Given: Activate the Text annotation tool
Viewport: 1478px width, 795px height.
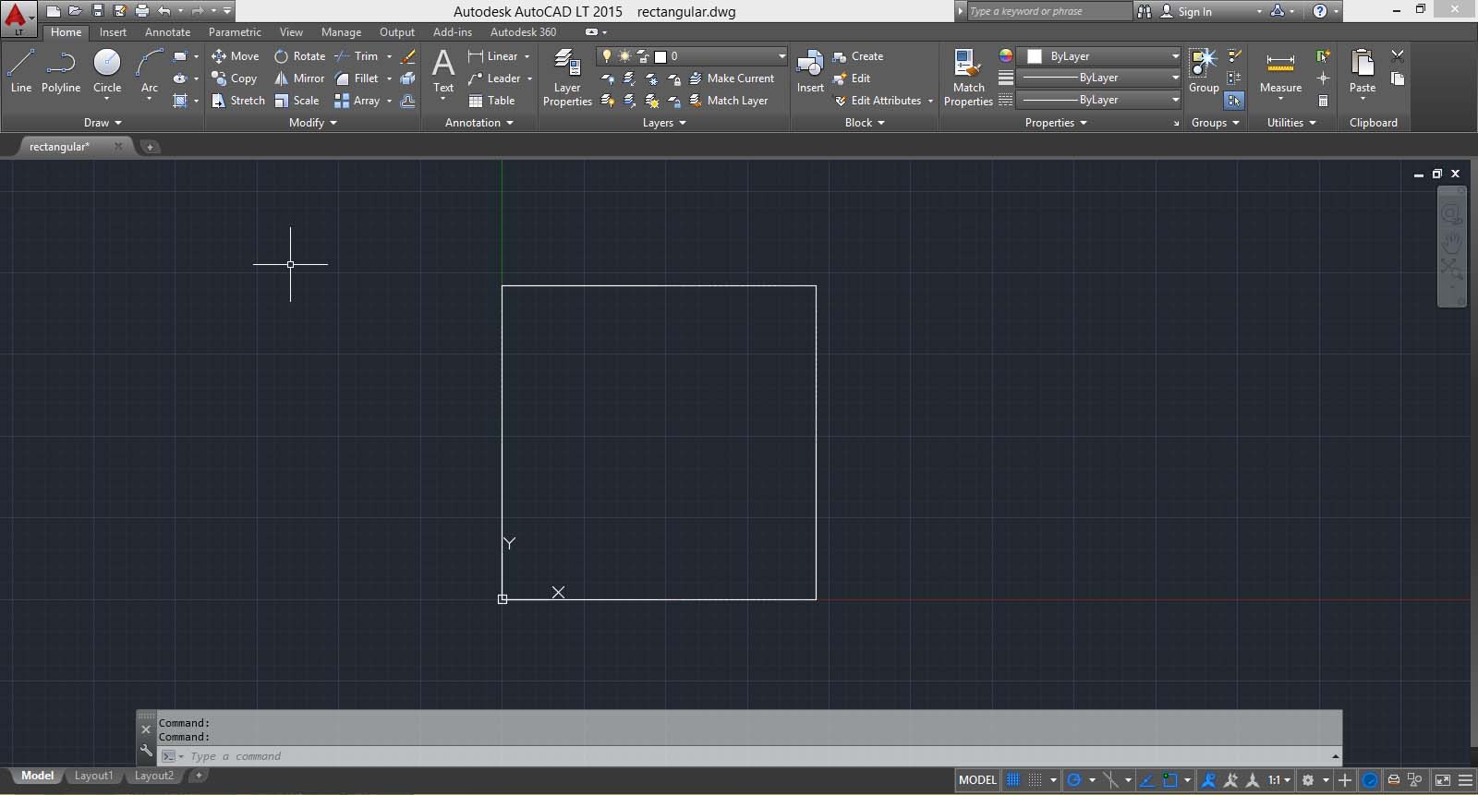Looking at the screenshot, I should [x=443, y=72].
